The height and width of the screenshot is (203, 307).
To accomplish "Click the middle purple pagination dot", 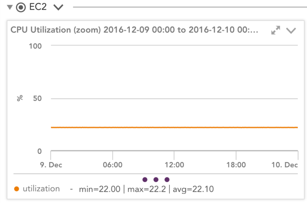I will click(156, 179).
